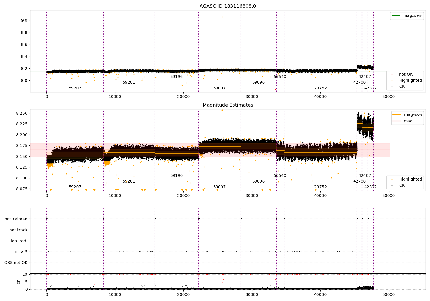Image resolution: width=430 pixels, height=301 pixels.
Task: Click OBSID label 59201 in middle plot
Action: [x=129, y=181]
